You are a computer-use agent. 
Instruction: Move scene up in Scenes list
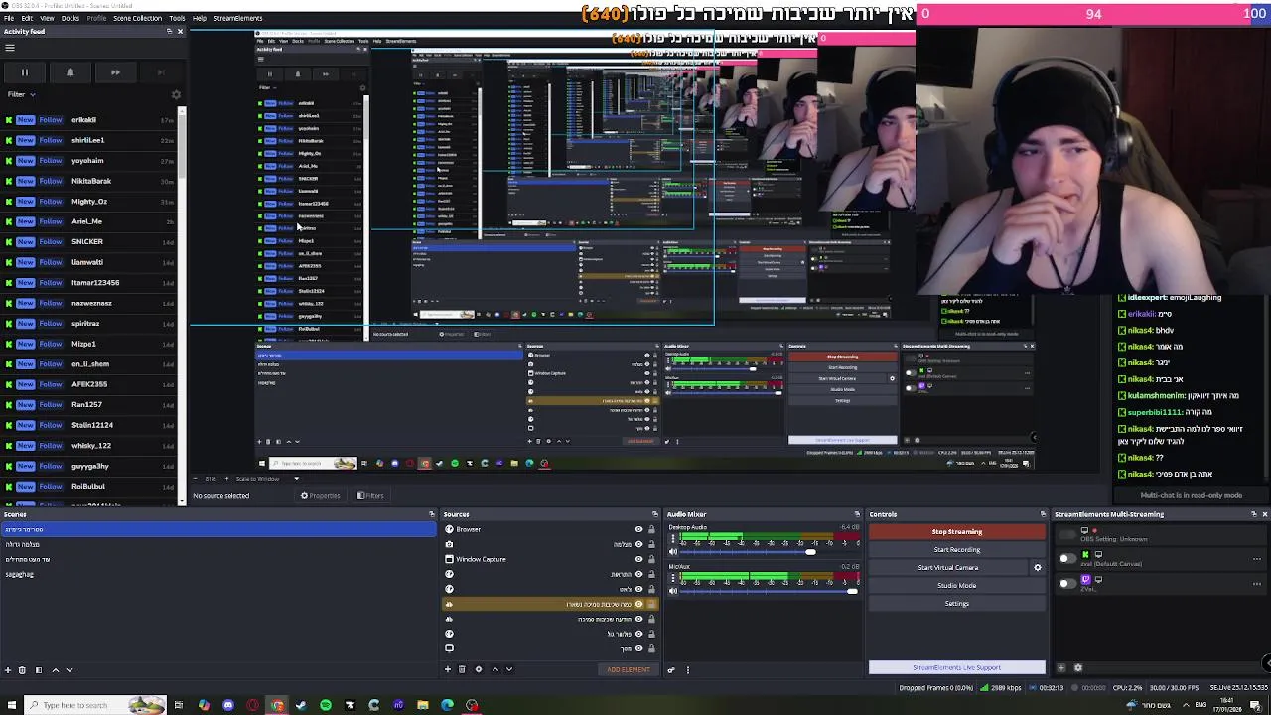pos(55,670)
